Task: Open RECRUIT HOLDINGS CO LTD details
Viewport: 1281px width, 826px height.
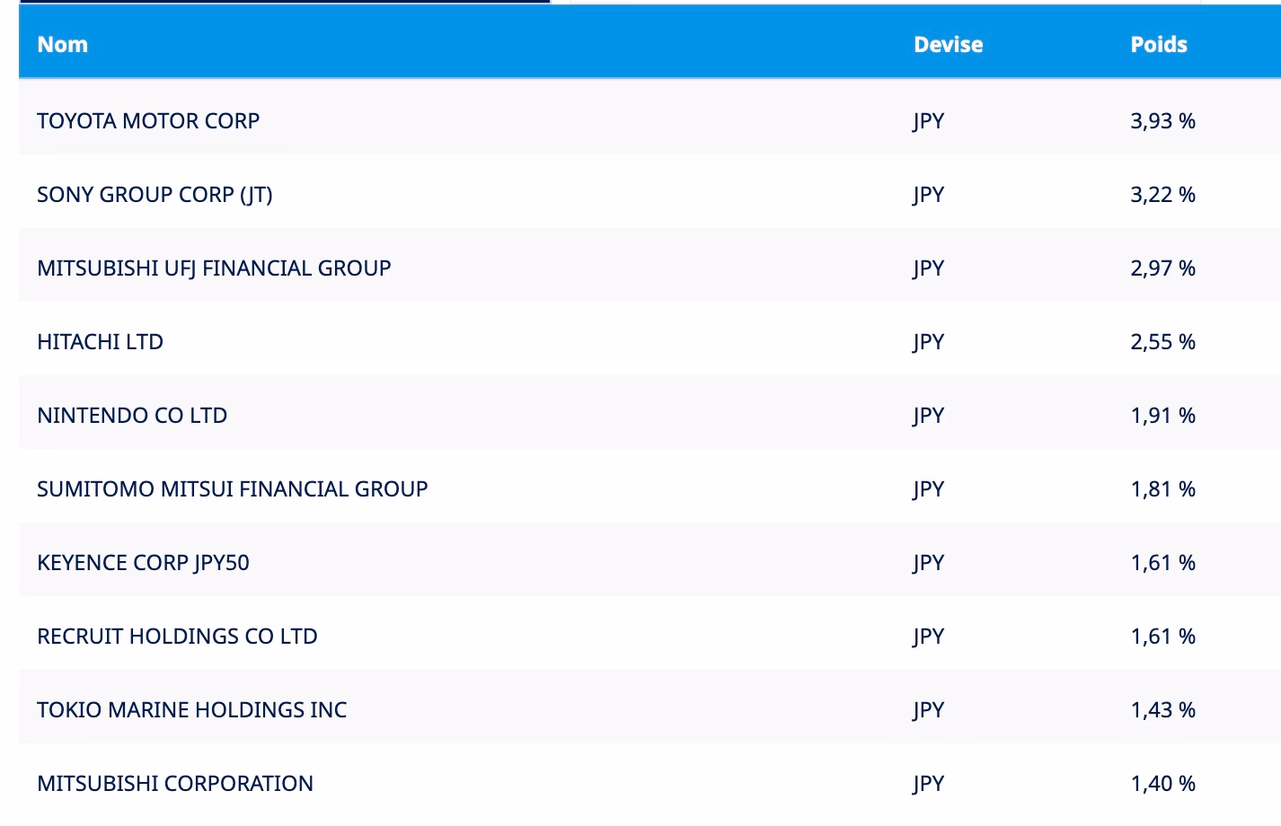Action: 177,636
